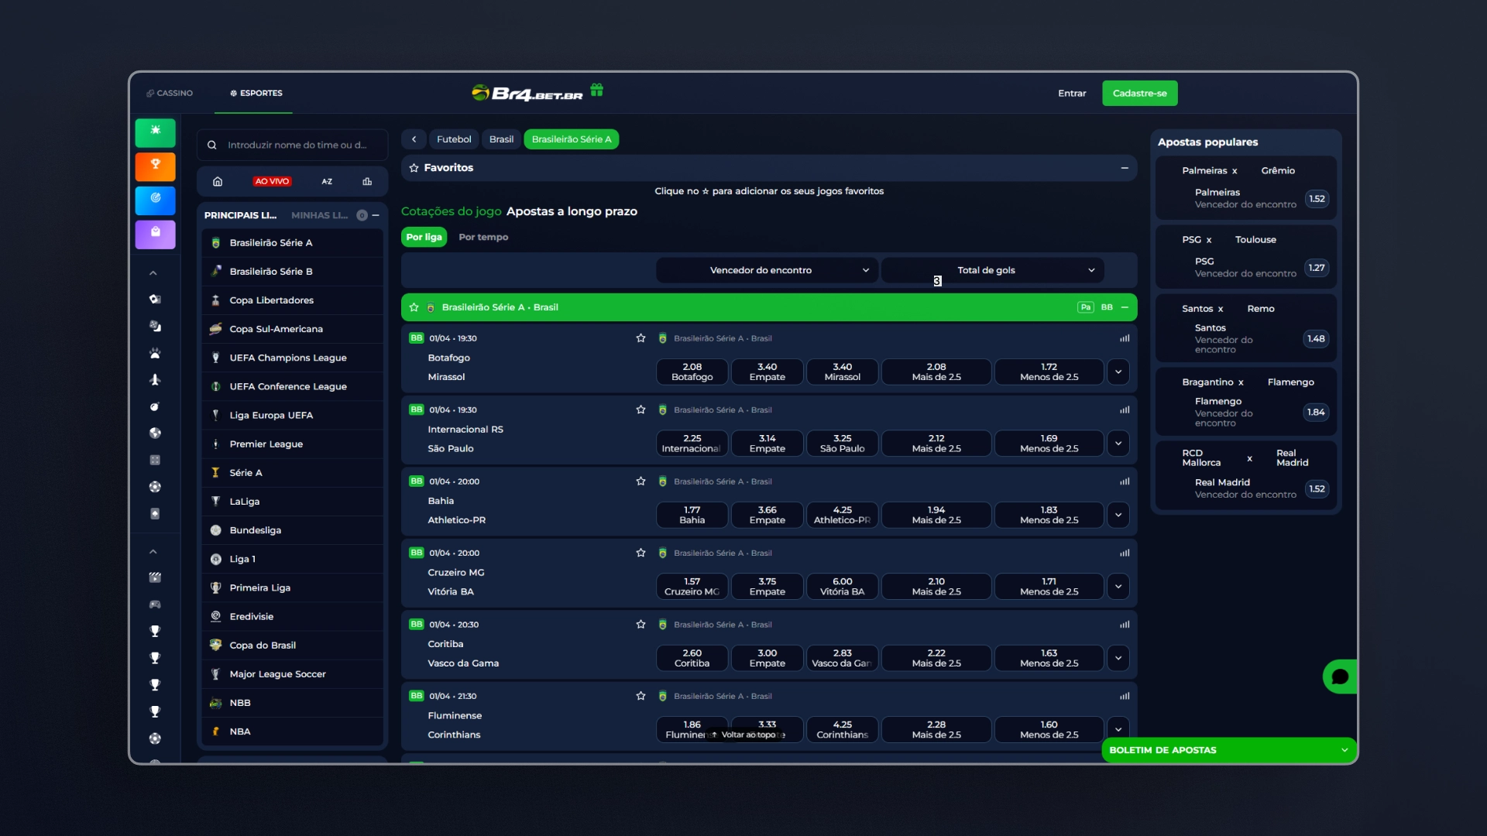Open the Total de gols dropdown
The height and width of the screenshot is (836, 1487).
click(992, 270)
